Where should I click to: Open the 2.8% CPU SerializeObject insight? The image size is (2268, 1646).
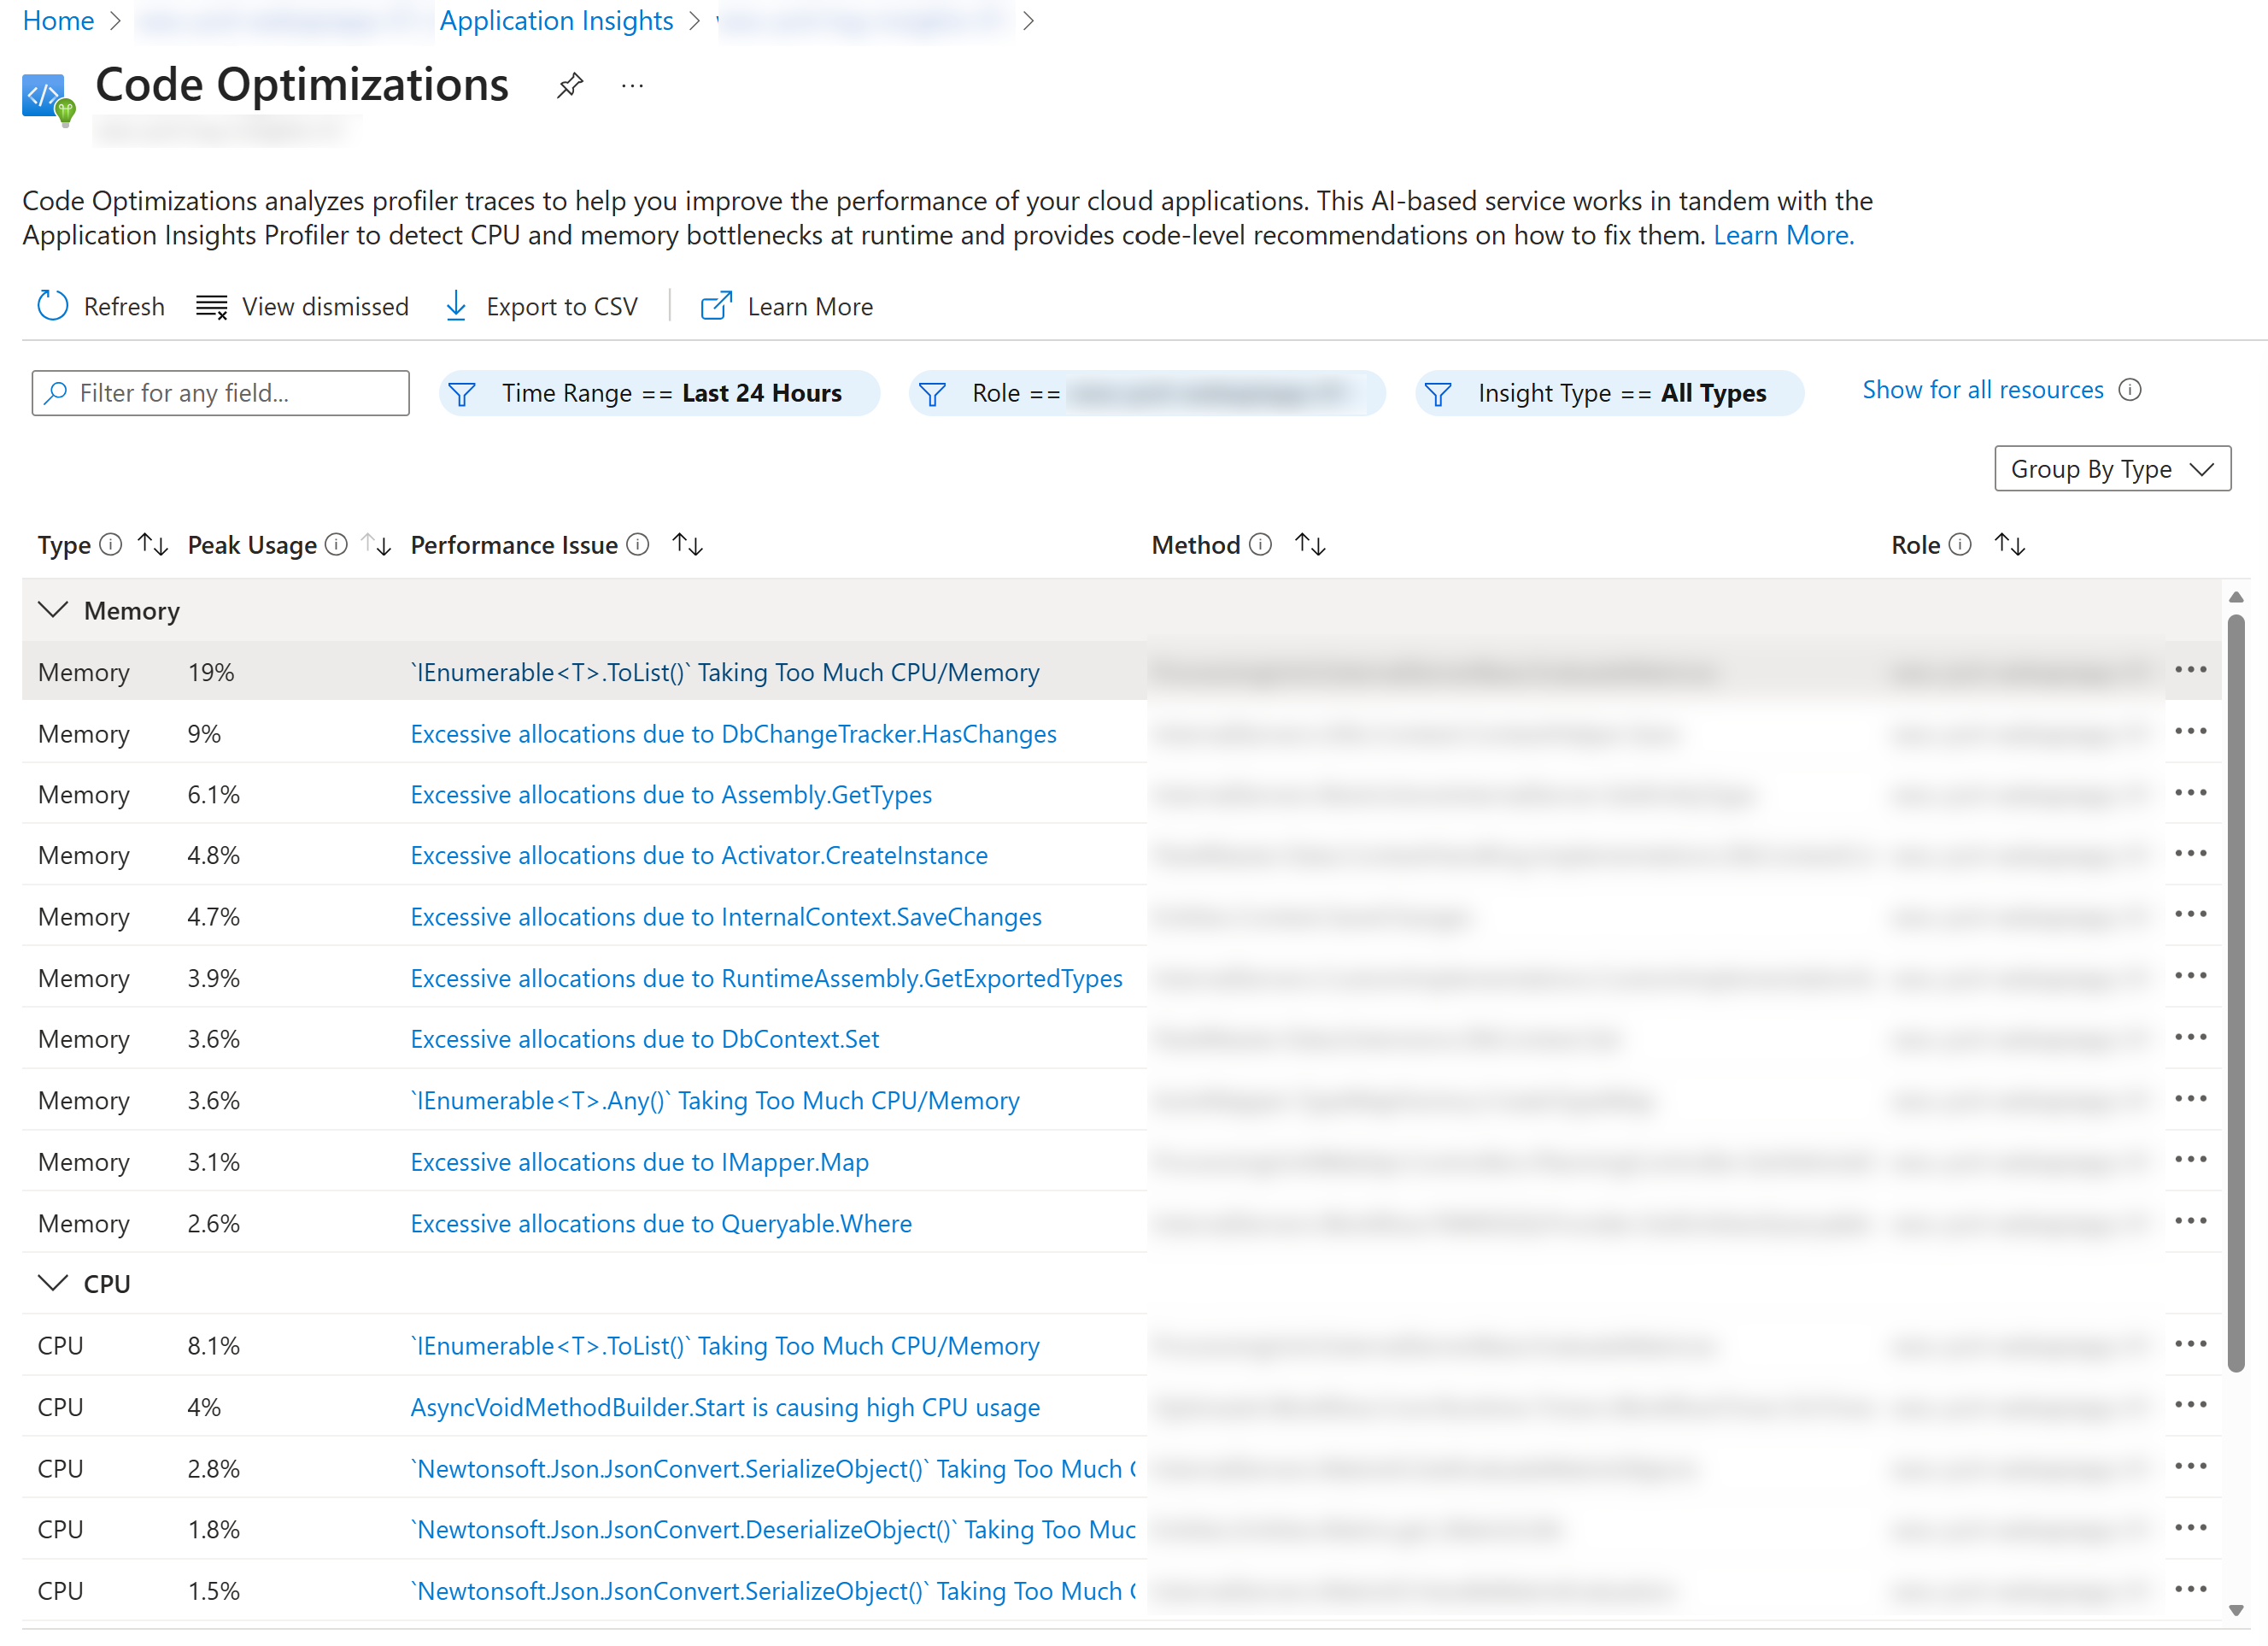[773, 1470]
